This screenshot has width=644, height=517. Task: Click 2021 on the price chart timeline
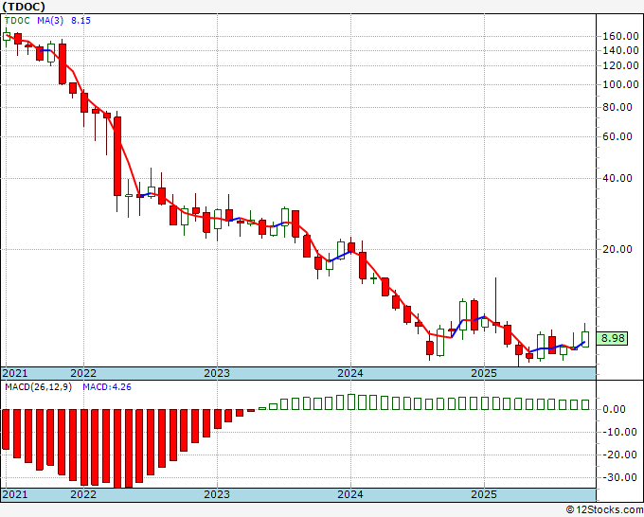pos(15,373)
